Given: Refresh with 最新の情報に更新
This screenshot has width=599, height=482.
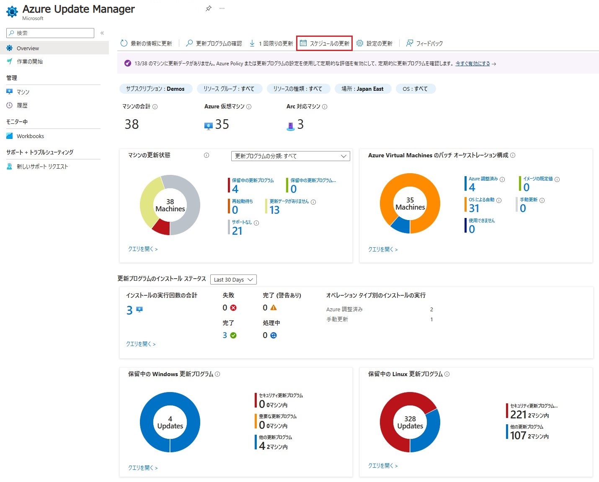Looking at the screenshot, I should [146, 43].
